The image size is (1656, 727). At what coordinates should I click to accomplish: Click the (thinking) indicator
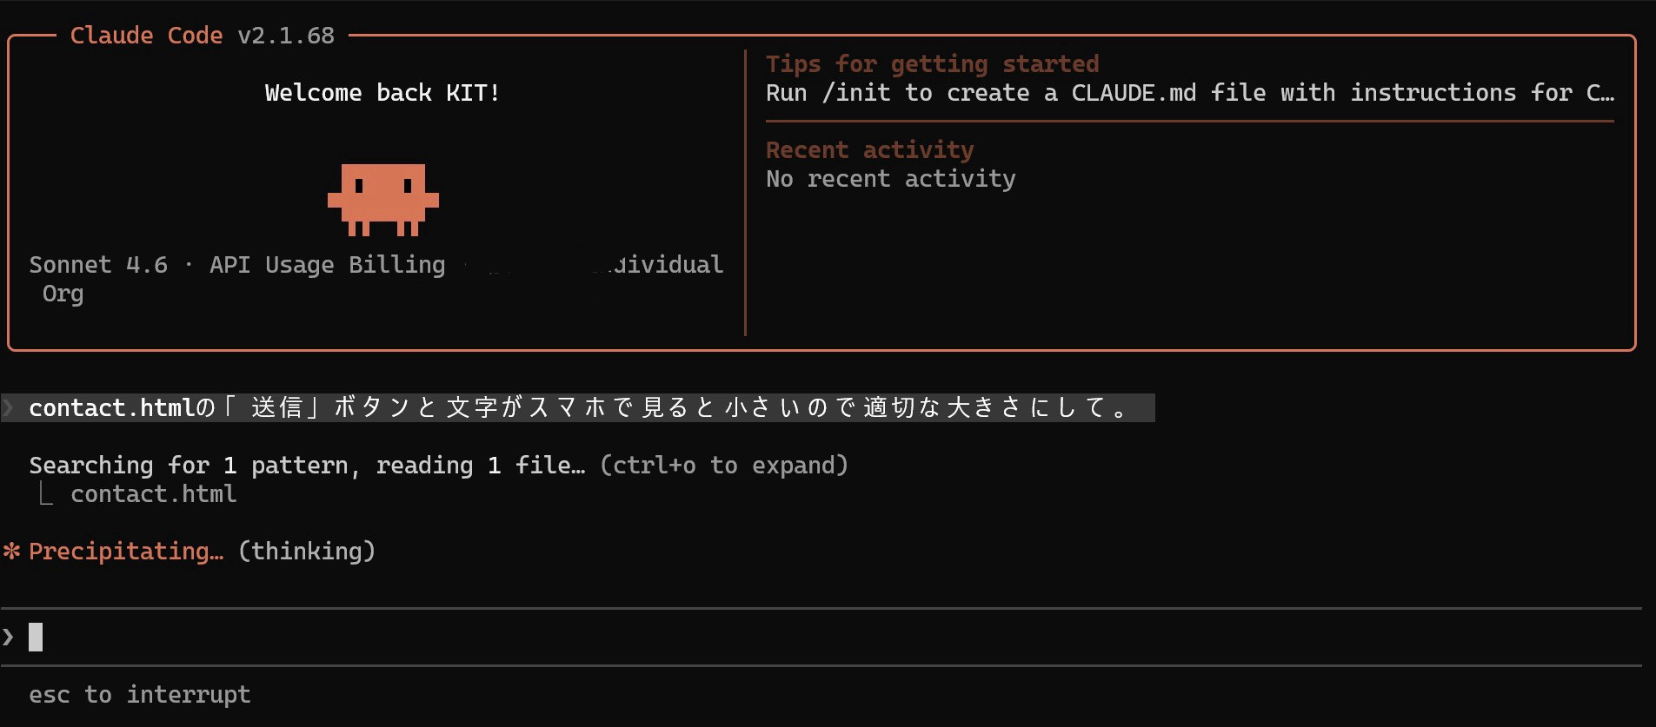[307, 552]
